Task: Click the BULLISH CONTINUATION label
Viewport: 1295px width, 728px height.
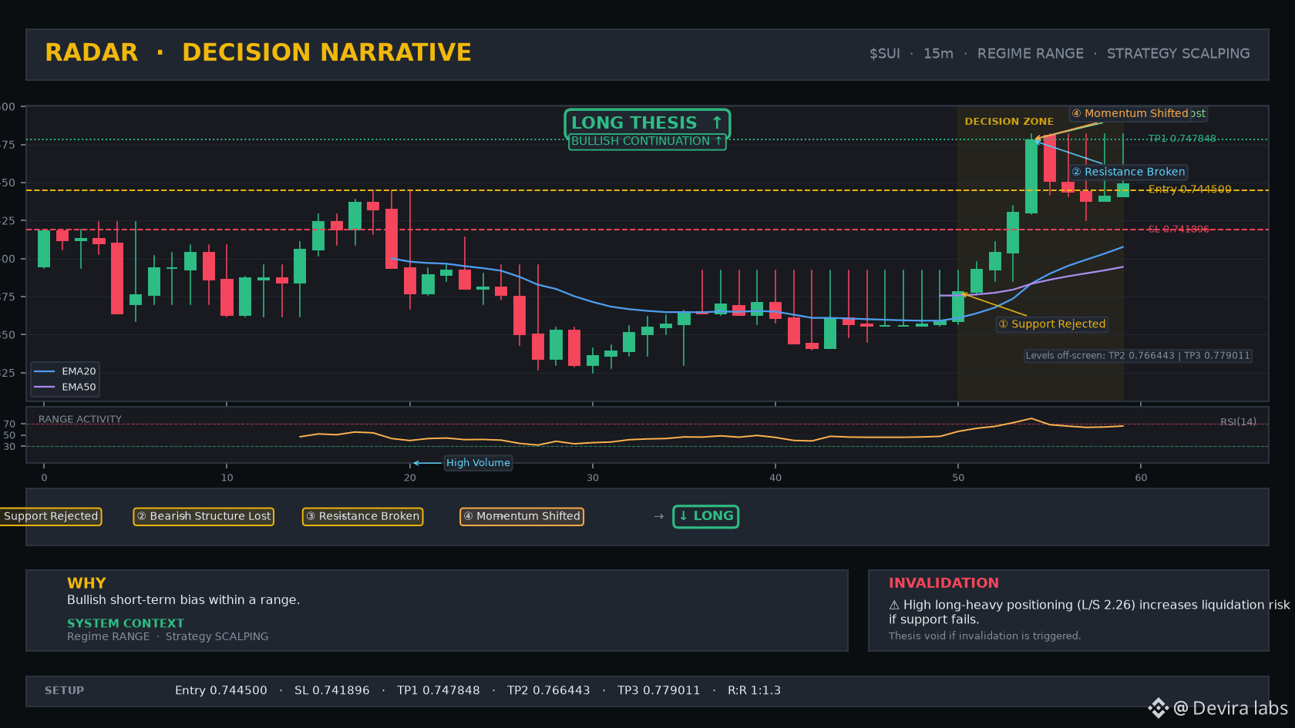Action: coord(647,142)
